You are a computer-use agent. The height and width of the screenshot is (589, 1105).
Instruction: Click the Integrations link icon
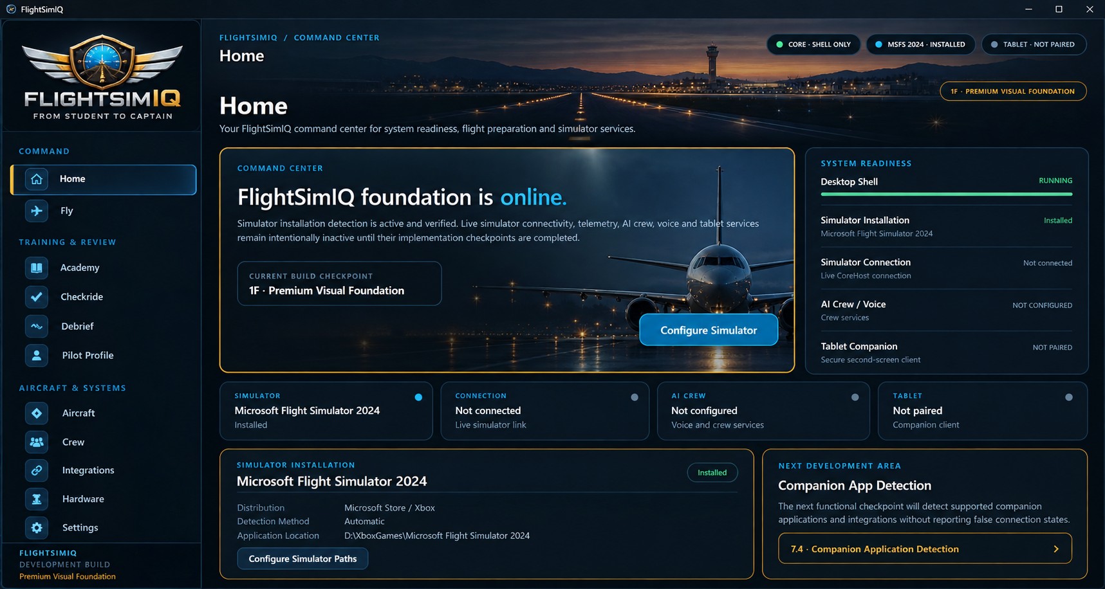(37, 470)
